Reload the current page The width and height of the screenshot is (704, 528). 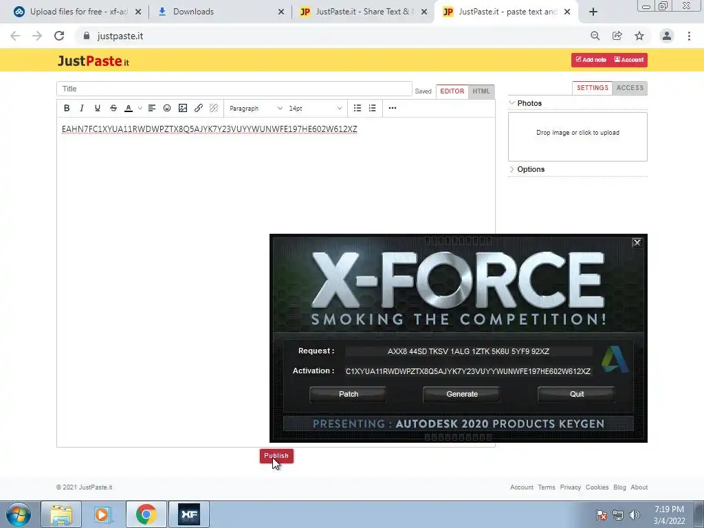tap(59, 36)
